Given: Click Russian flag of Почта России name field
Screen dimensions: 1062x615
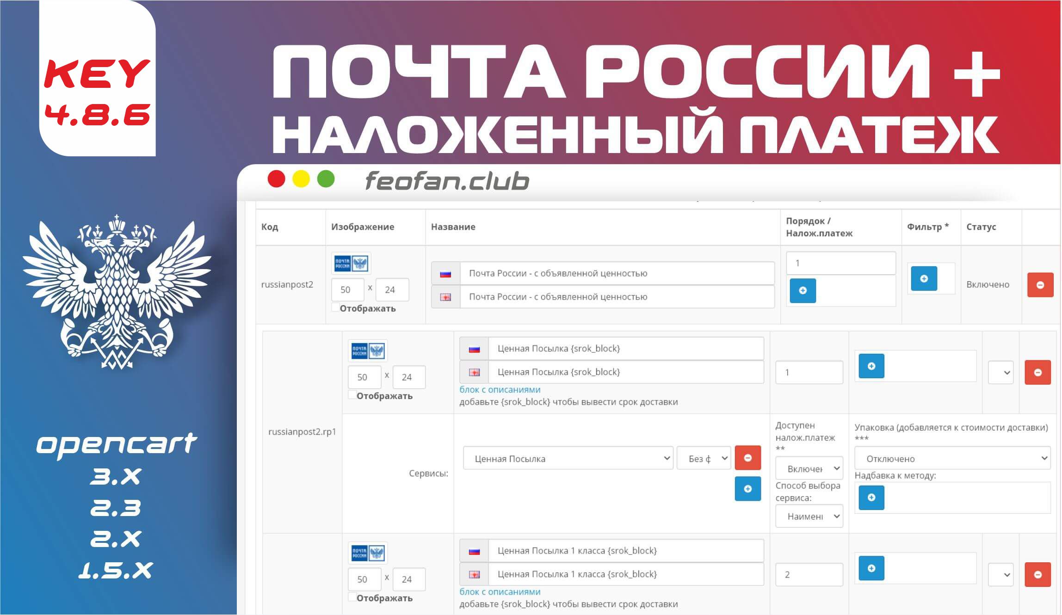Looking at the screenshot, I should click(x=445, y=274).
